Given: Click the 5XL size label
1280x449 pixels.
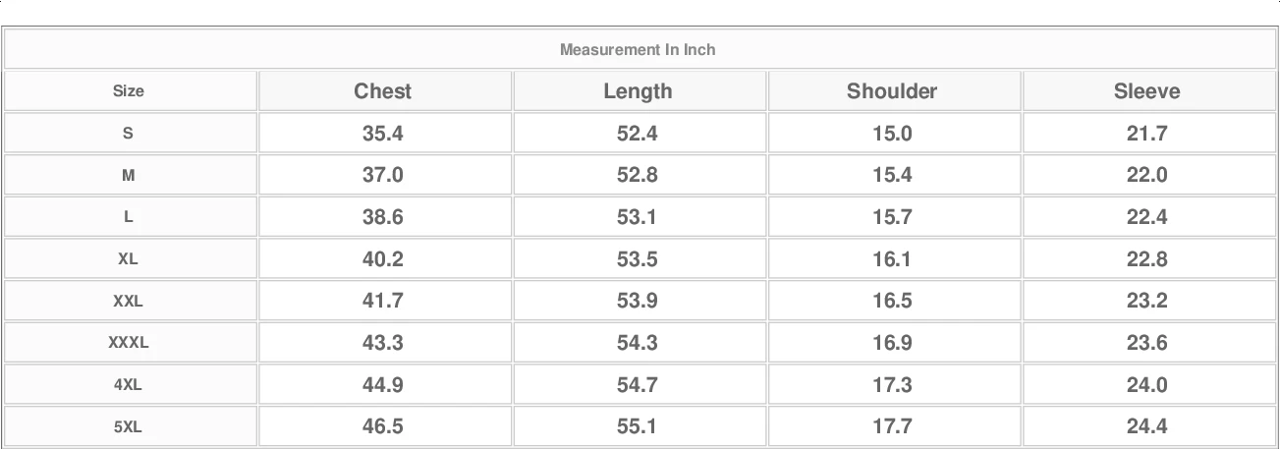Looking at the screenshot, I should tap(128, 426).
